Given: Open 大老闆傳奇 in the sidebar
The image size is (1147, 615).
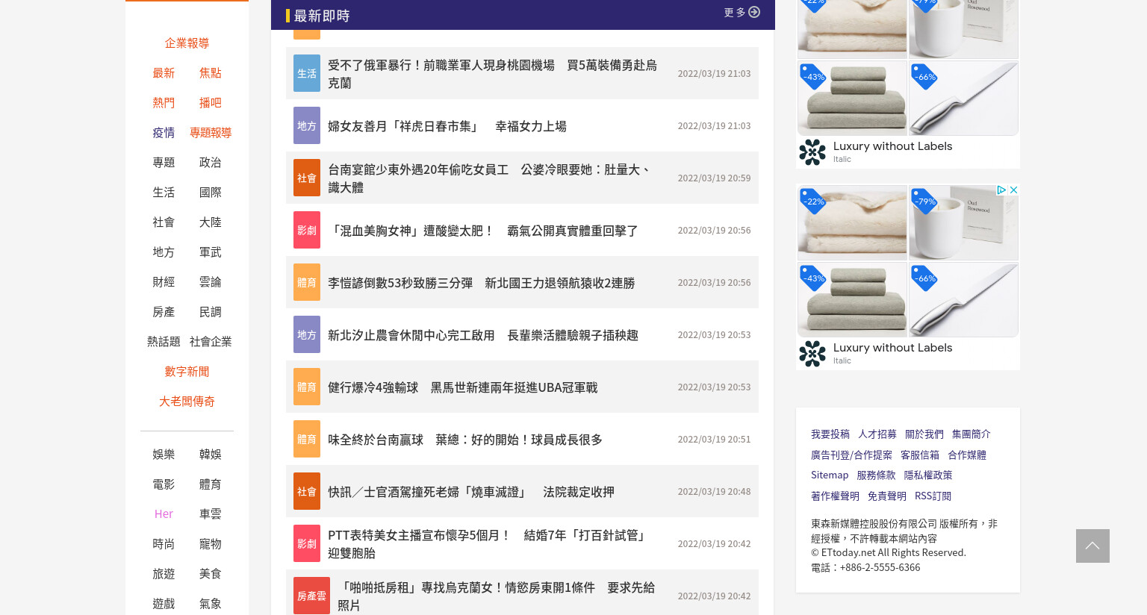Looking at the screenshot, I should click(x=187, y=402).
